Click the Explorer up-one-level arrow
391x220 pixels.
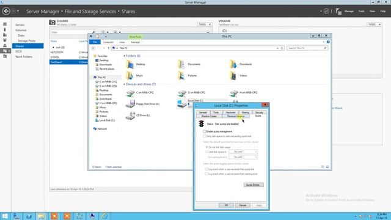[x=108, y=48]
